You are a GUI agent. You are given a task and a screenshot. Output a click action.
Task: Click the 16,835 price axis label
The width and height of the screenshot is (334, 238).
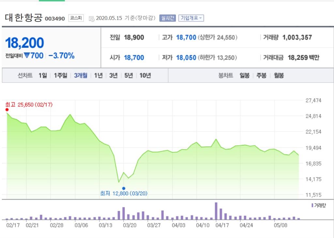tap(313, 163)
